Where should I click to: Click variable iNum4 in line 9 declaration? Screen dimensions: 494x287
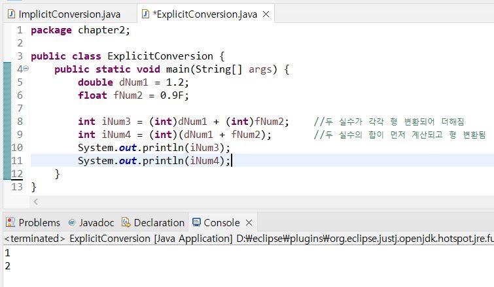(116, 135)
